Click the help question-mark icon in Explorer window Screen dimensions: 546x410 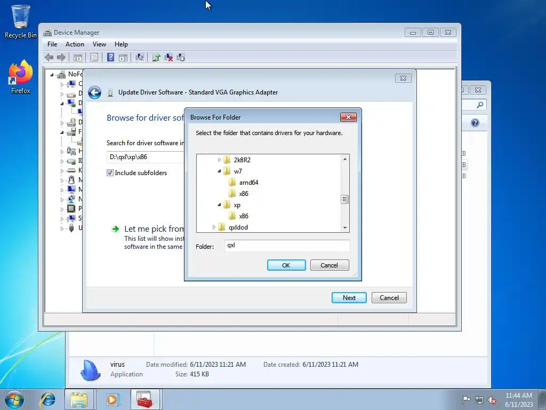tap(475, 123)
